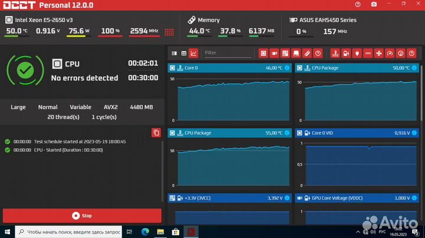Toggle fan sensor type filter
Viewport: 425px width, 238px height.
(x=379, y=53)
